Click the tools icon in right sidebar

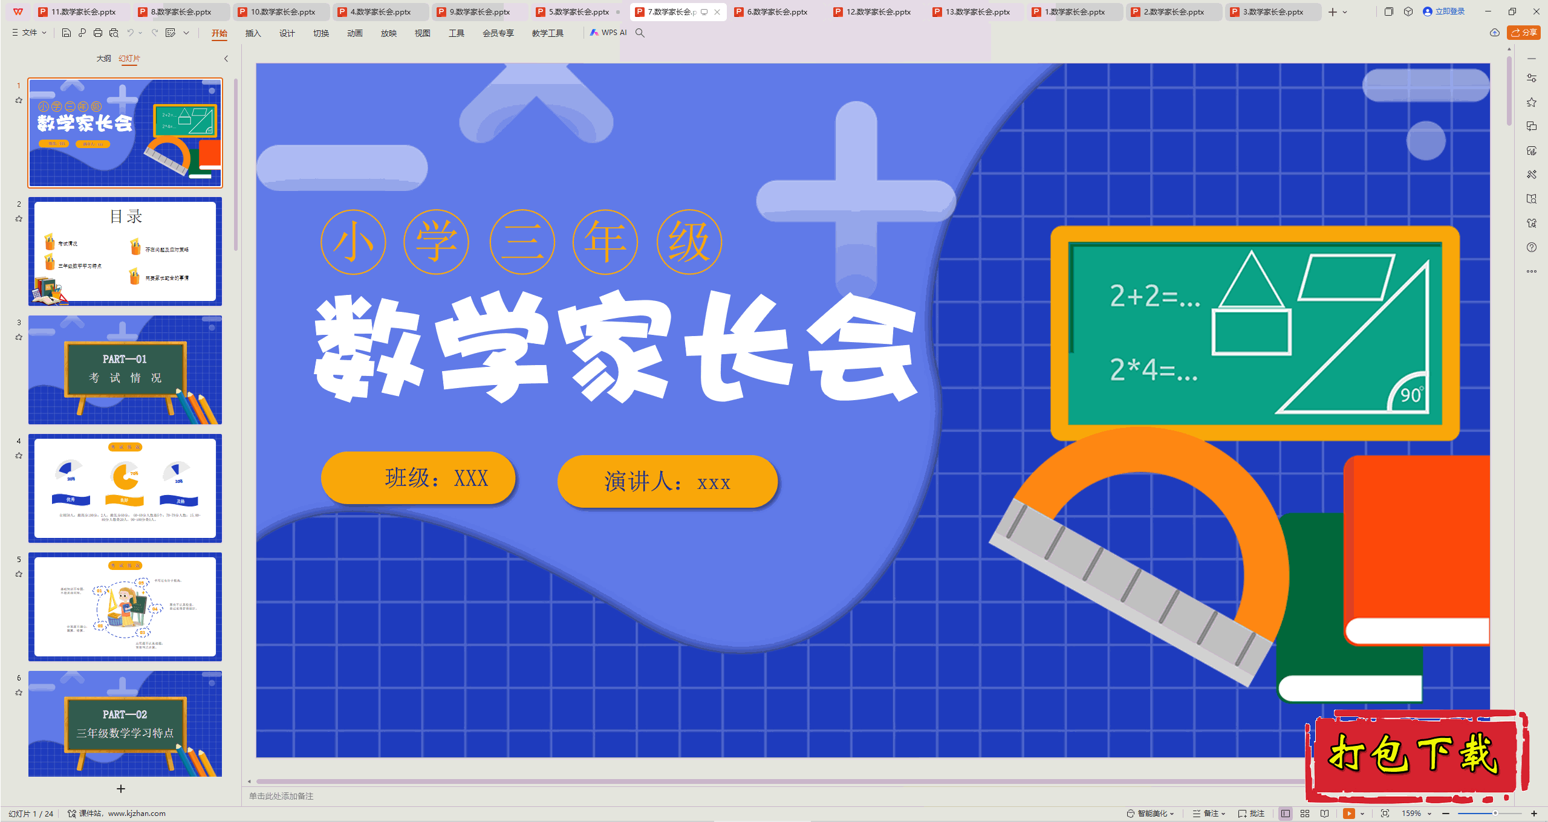coord(1532,175)
